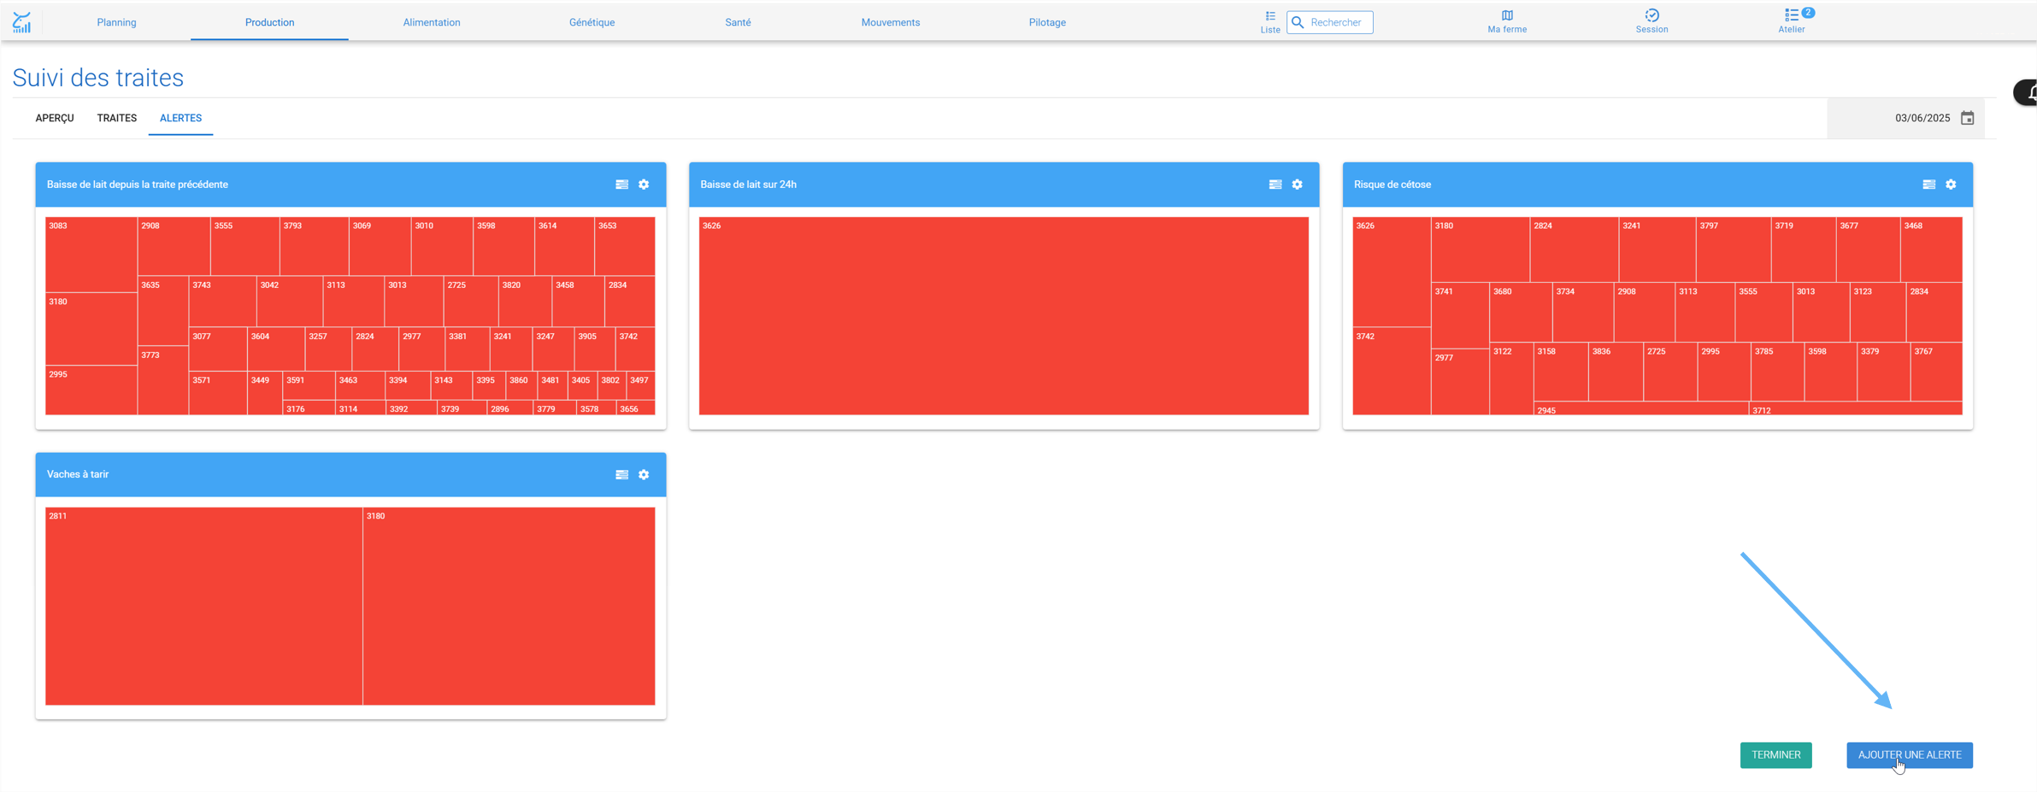Open the Mouvements menu
2037x792 pixels.
click(891, 22)
